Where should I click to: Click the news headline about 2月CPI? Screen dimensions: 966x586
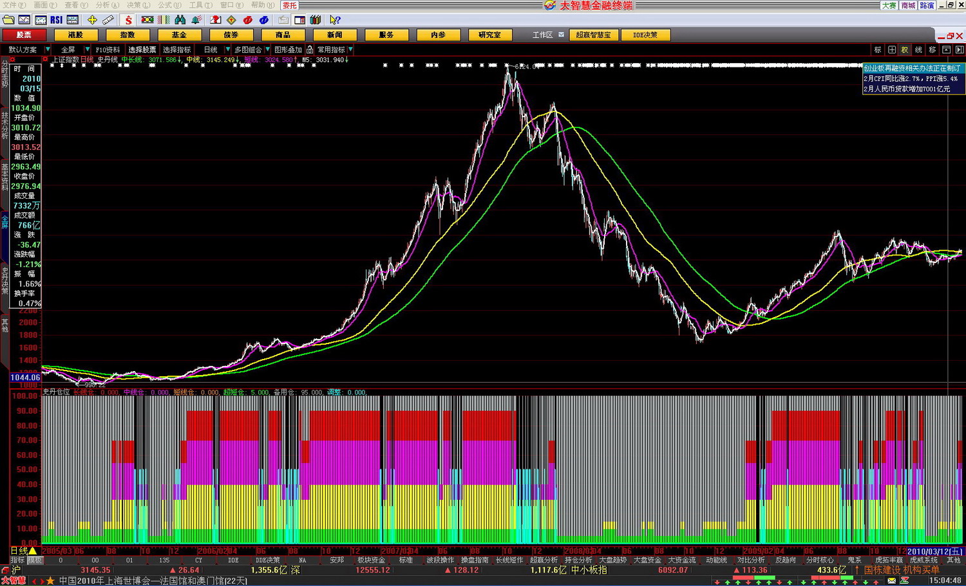point(911,78)
